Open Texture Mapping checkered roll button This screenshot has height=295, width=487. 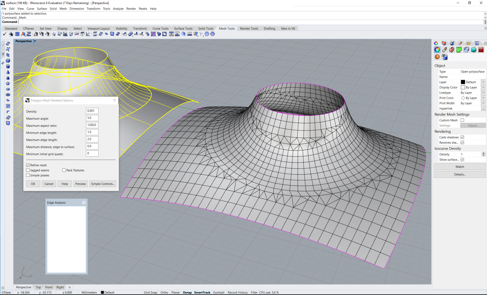pyautogui.click(x=452, y=50)
